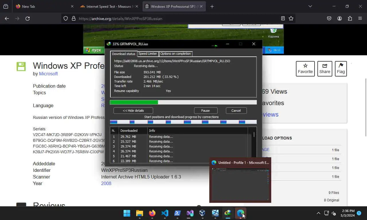Click the muted volume tray icon
Viewport: 367px width, 220px height.
[x=334, y=213]
